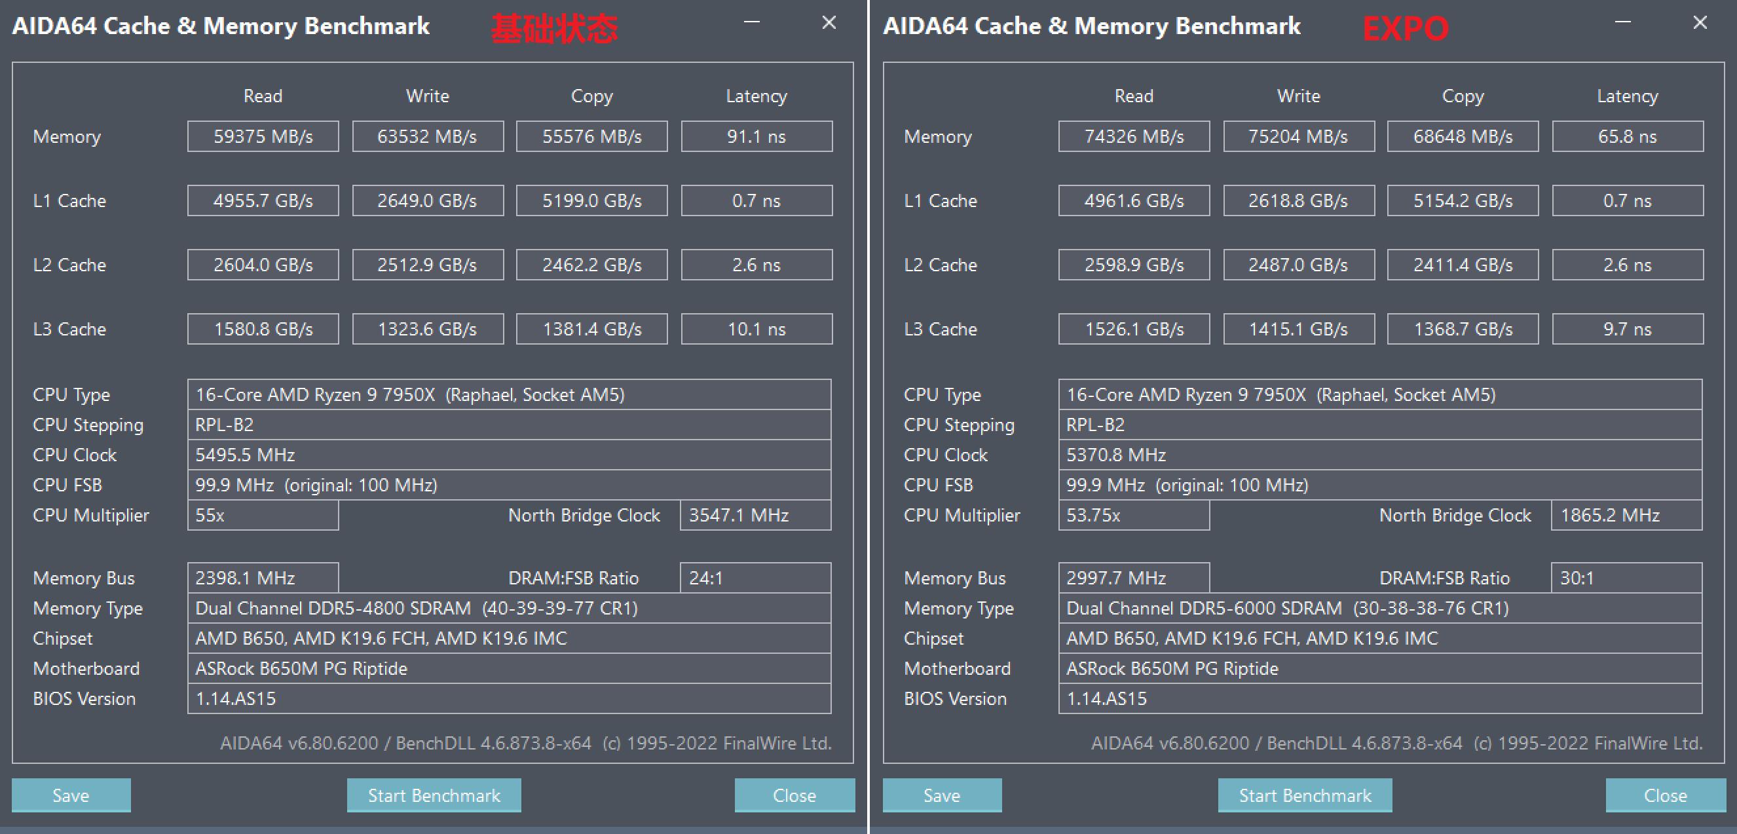Click the 3547.1 MHz North Bridge Clock field
The height and width of the screenshot is (834, 1737).
coord(755,515)
